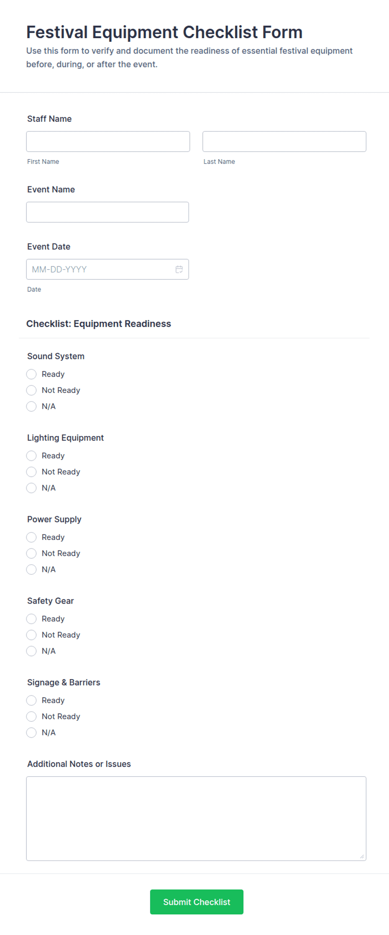This screenshot has width=389, height=935.
Task: Select Ready for Sound System
Action: coord(31,374)
